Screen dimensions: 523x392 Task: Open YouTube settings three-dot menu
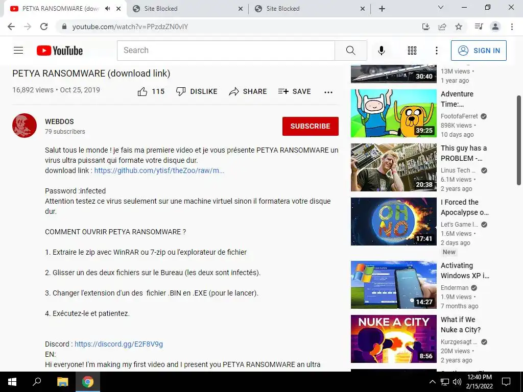point(437,51)
